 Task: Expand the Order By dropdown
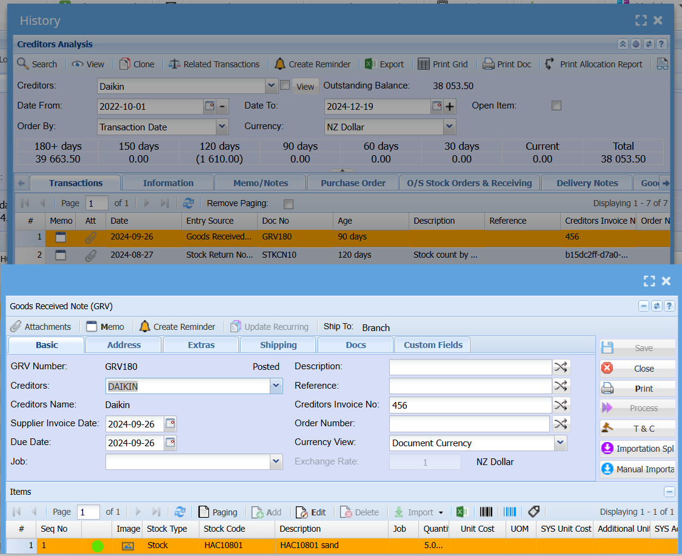(x=222, y=127)
